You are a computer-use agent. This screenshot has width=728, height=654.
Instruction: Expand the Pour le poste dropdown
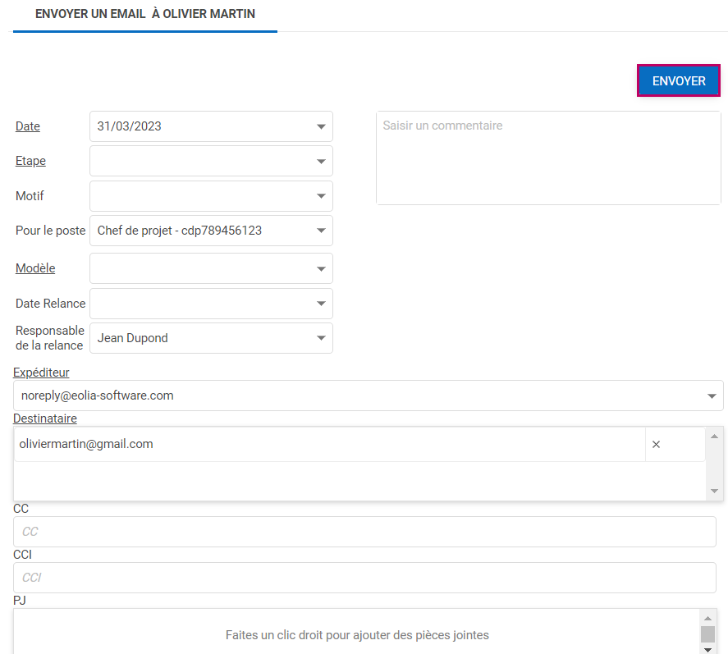coord(321,231)
